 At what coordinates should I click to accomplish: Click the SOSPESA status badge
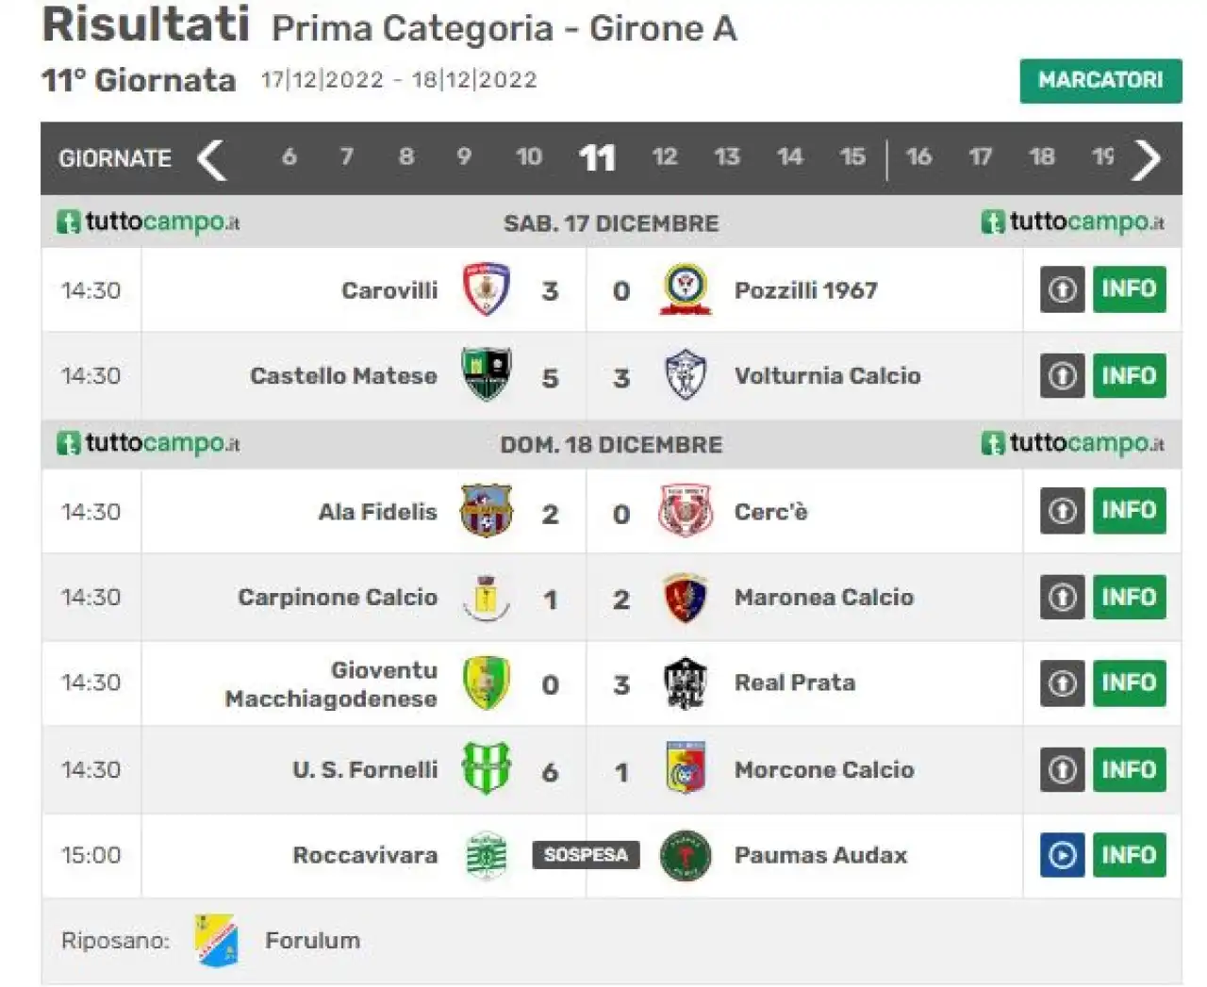point(586,855)
